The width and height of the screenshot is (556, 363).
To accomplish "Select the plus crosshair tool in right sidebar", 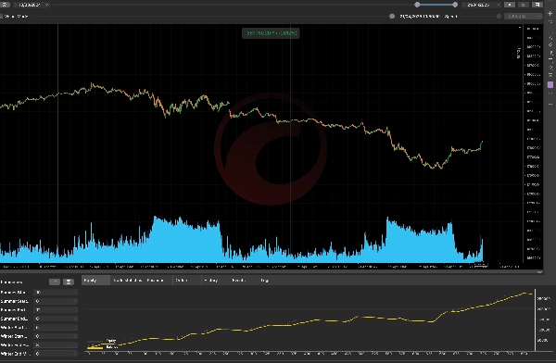I will 550,14.
